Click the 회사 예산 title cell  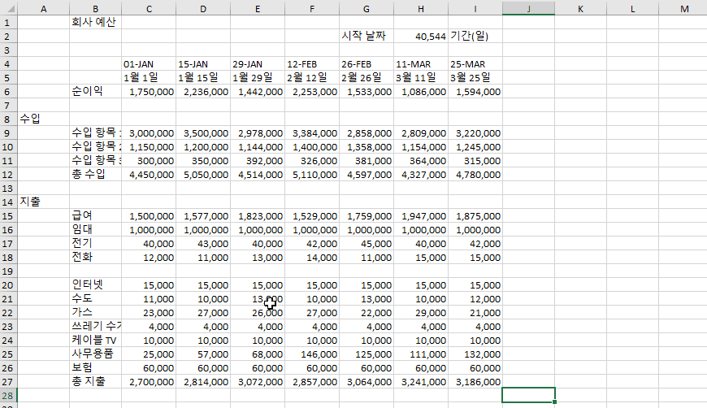click(95, 22)
